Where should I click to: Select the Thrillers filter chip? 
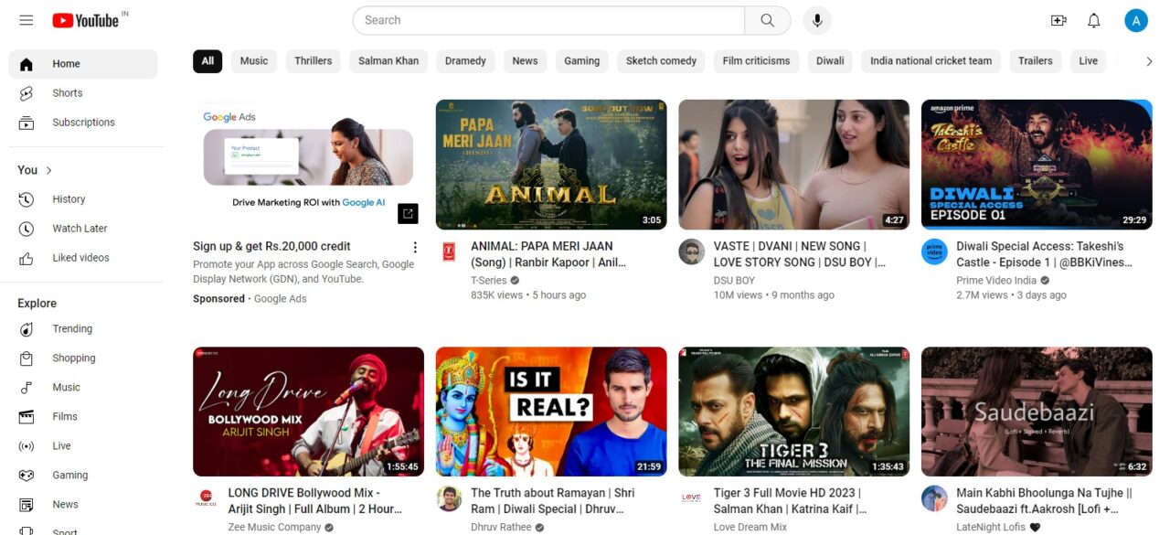click(314, 61)
